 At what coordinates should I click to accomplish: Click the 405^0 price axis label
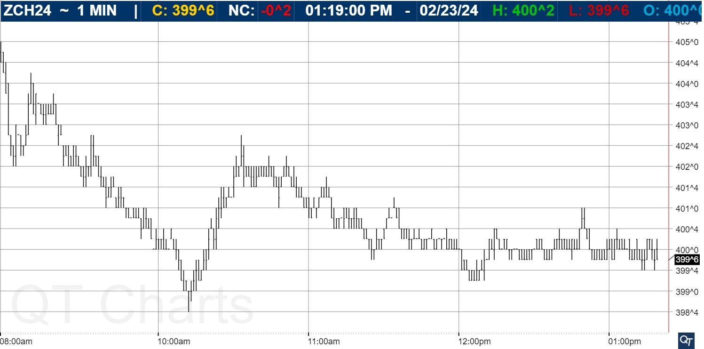686,43
